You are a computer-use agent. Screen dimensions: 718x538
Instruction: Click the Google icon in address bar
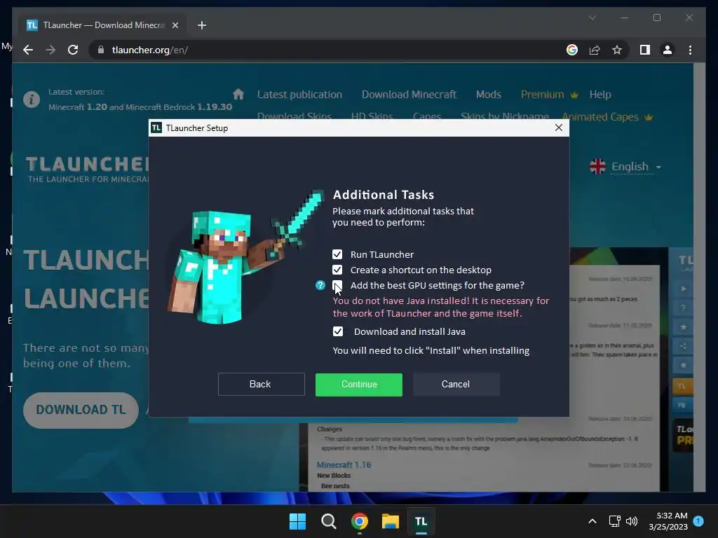point(572,50)
